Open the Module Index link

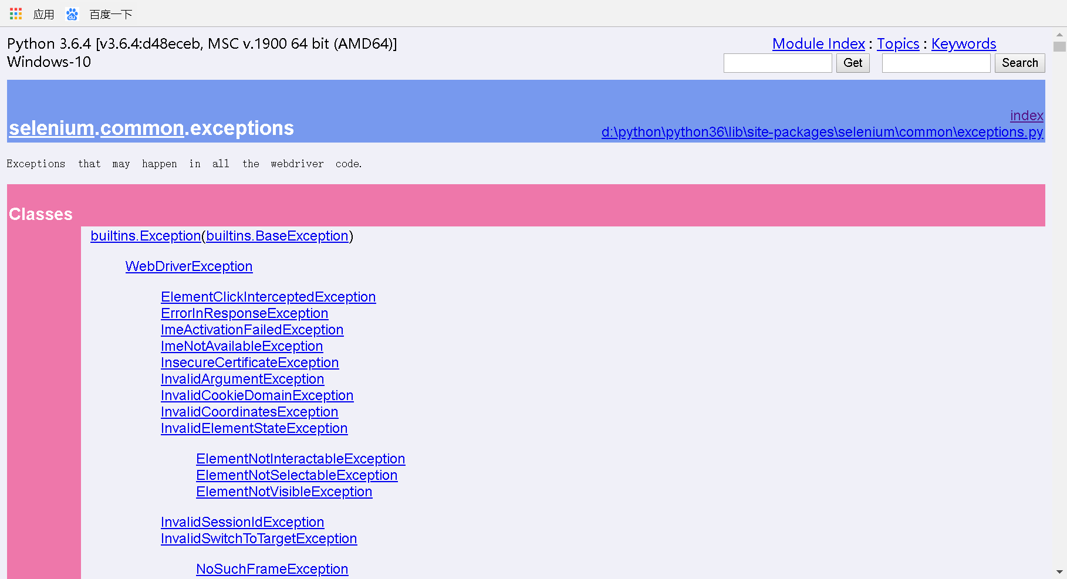(x=818, y=44)
